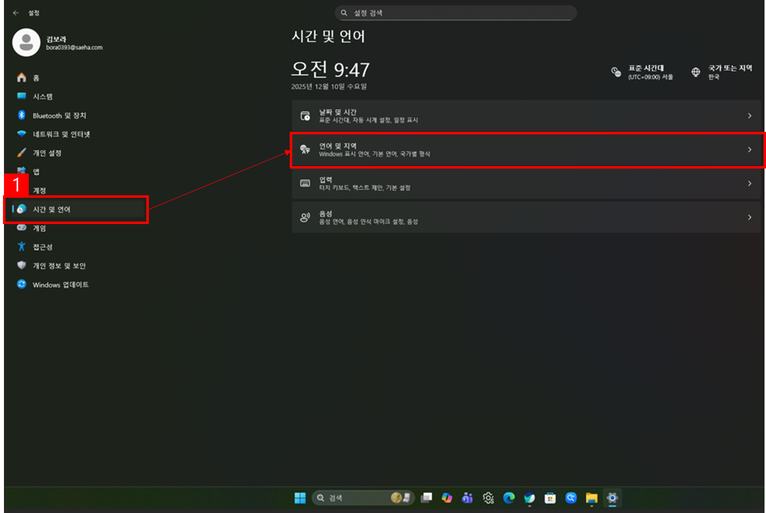
Task: Expand the 날짜 및 시간 row chevron
Action: (x=749, y=116)
